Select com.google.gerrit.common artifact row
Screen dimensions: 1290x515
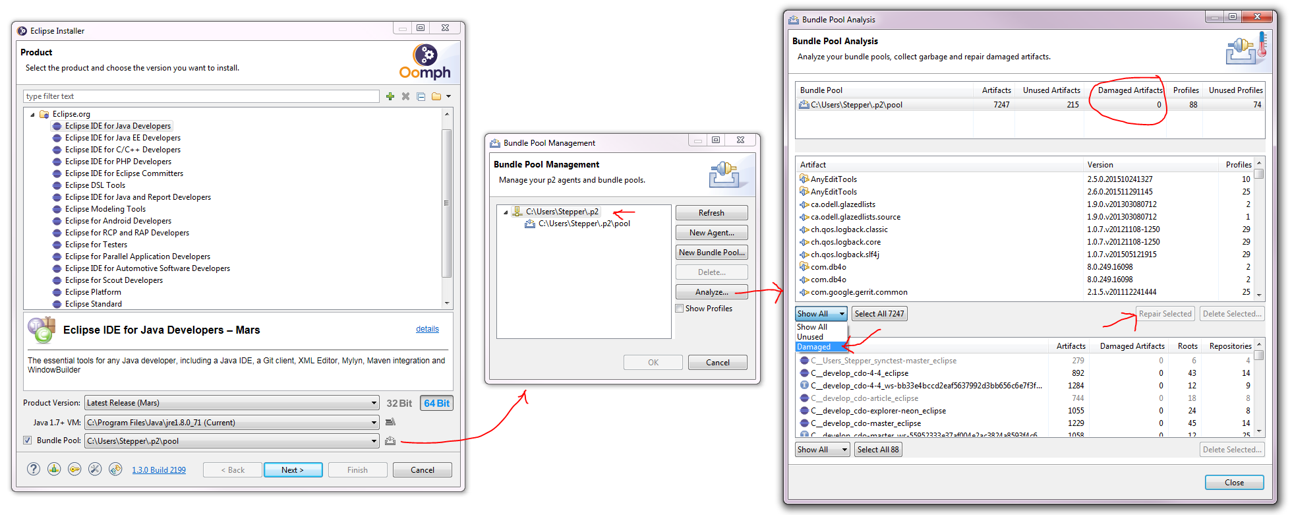(1025, 292)
